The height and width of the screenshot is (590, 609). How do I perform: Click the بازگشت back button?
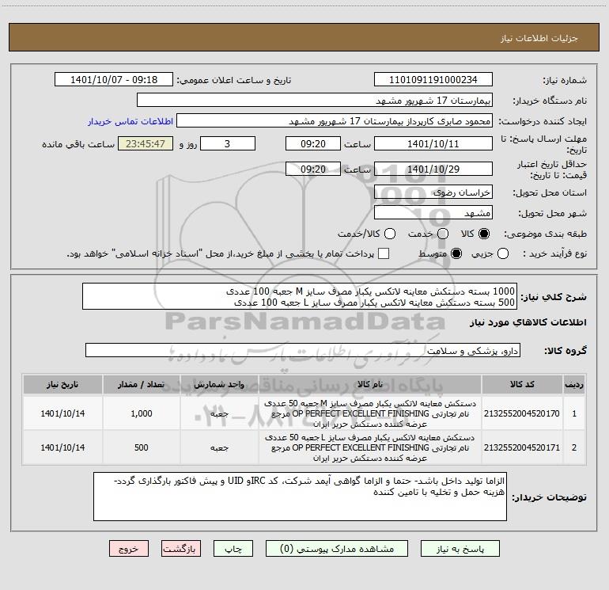point(181,549)
